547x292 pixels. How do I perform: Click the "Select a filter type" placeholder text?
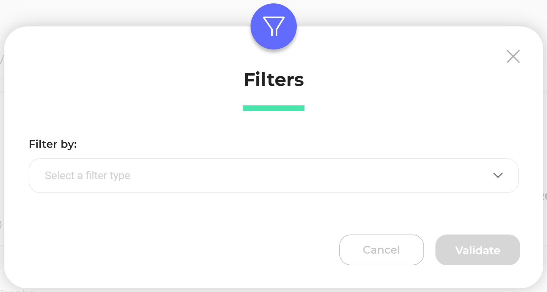pyautogui.click(x=88, y=176)
